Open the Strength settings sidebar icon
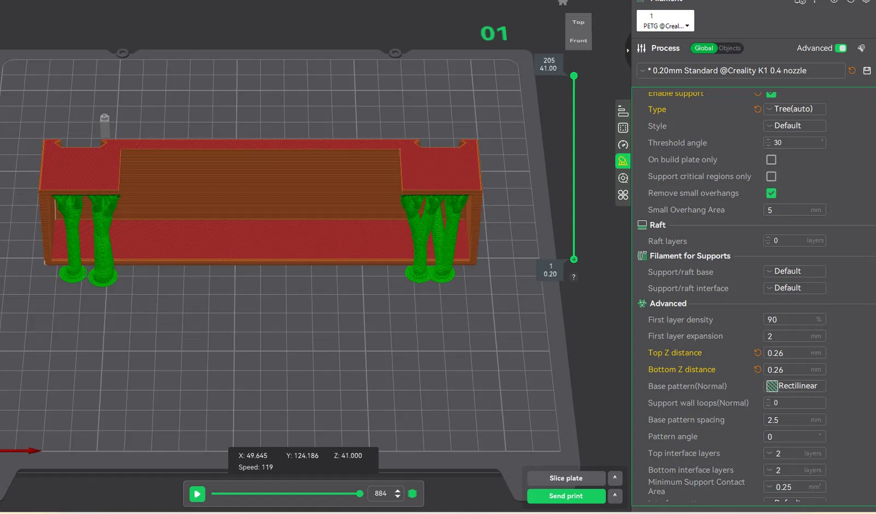Viewport: 876px width, 514px height. 623,128
